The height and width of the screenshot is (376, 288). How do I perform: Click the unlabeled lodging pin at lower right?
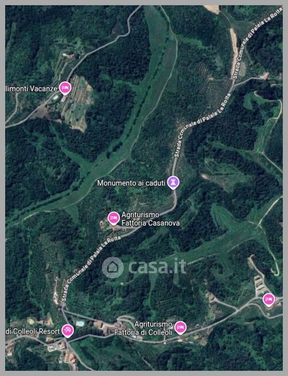tap(269, 300)
